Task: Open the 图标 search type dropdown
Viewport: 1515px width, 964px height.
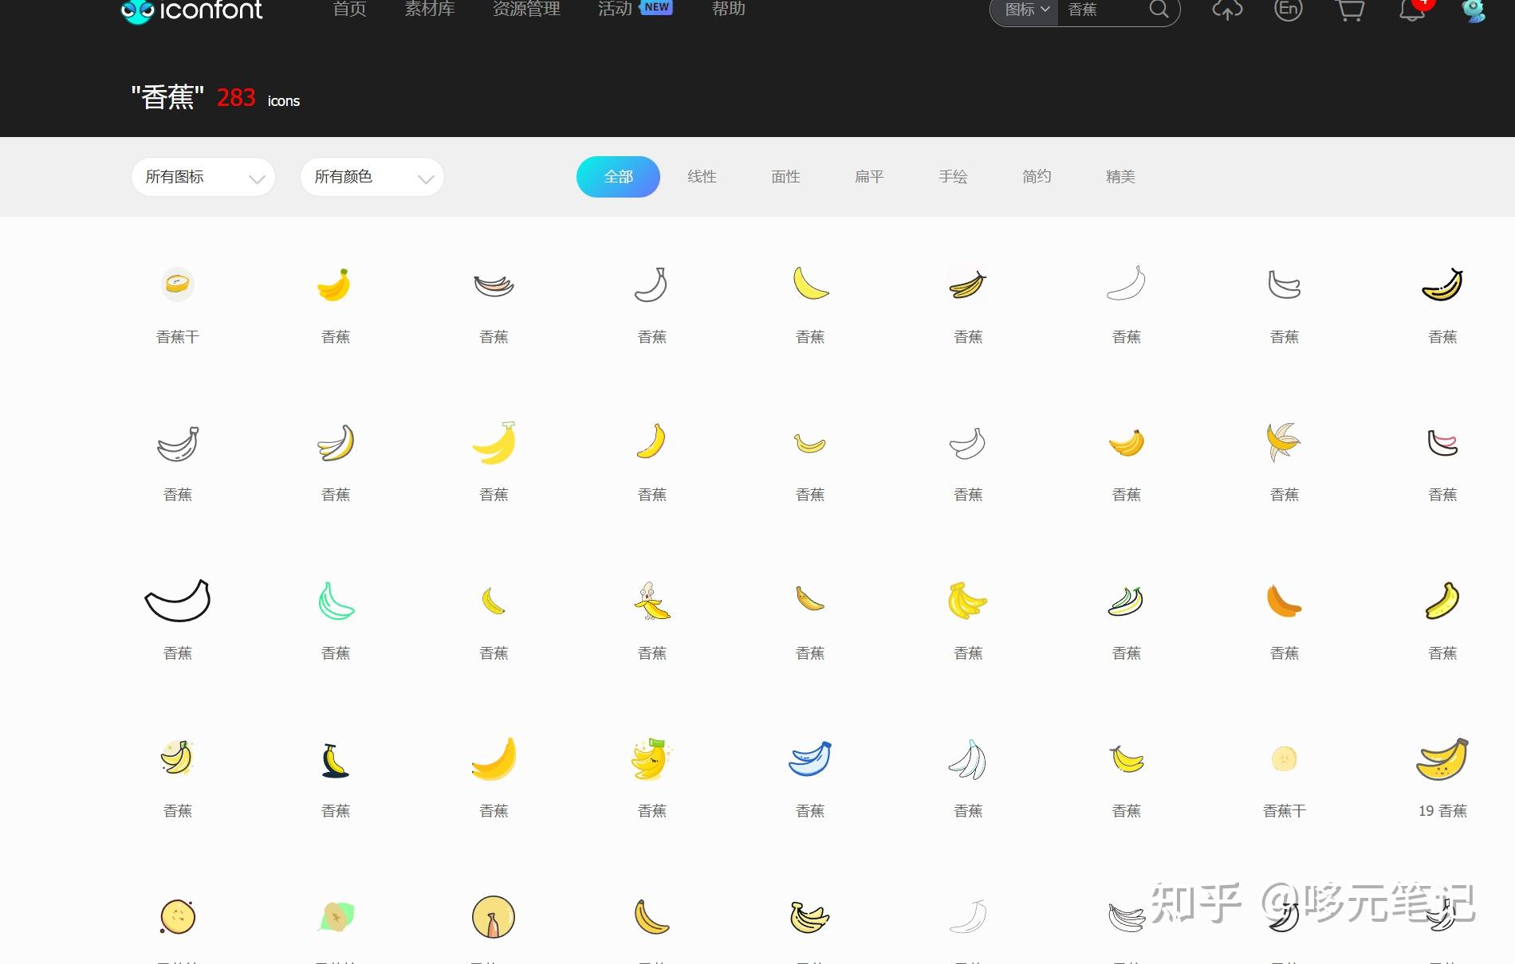Action: tap(1027, 10)
